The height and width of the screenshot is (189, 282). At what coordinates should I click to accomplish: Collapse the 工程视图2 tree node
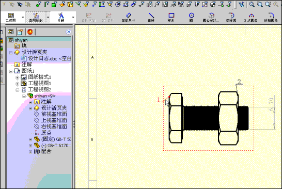click(x=17, y=90)
